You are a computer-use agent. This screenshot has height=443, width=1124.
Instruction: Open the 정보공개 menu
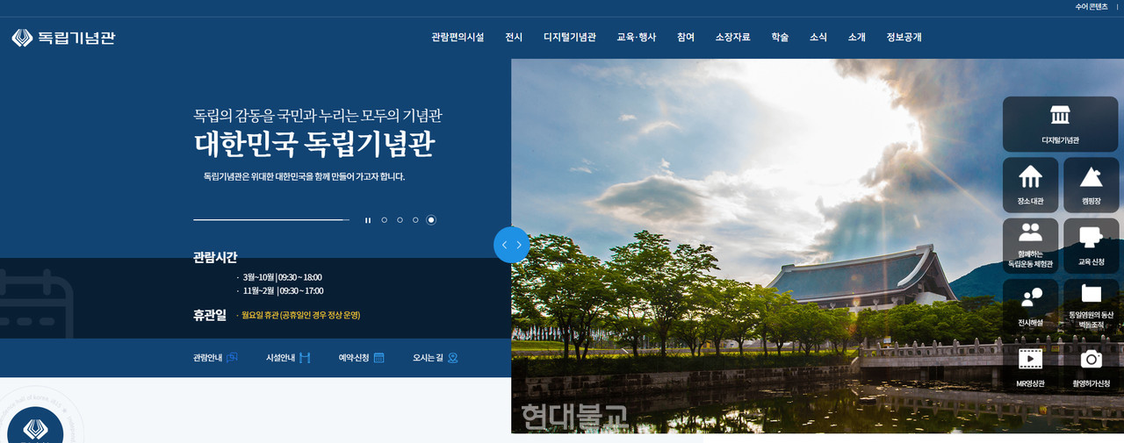click(x=904, y=38)
